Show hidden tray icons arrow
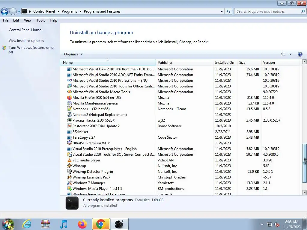Image resolution: width=307 pixels, height=230 pixels. click(262, 225)
